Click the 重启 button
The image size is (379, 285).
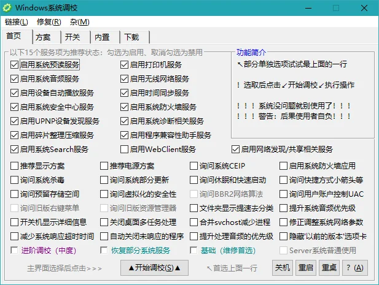[x=306, y=268]
